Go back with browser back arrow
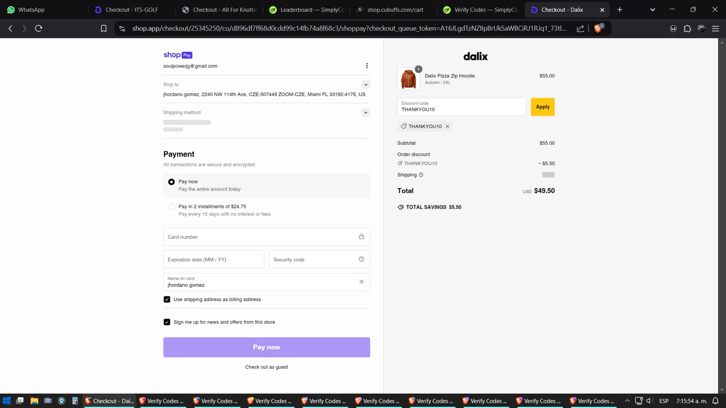This screenshot has height=408, width=726. tap(11, 29)
